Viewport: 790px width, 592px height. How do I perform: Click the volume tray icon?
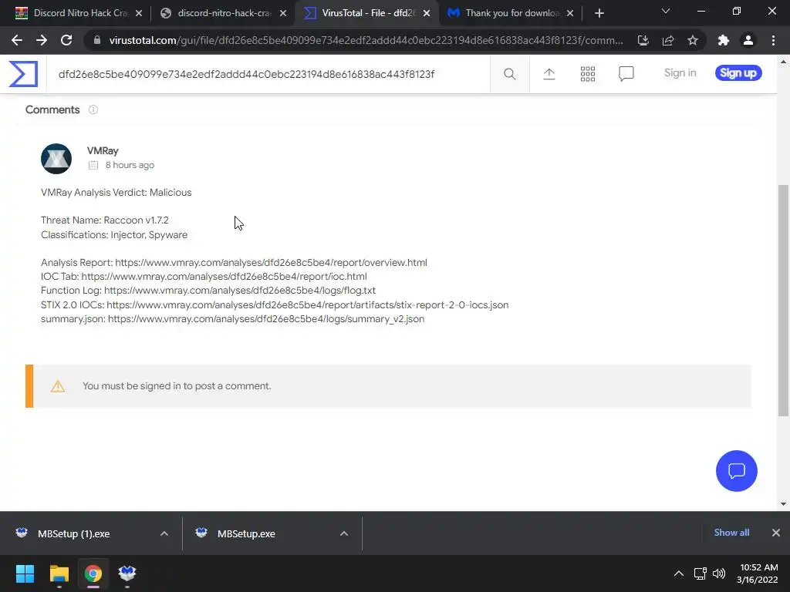click(x=719, y=573)
